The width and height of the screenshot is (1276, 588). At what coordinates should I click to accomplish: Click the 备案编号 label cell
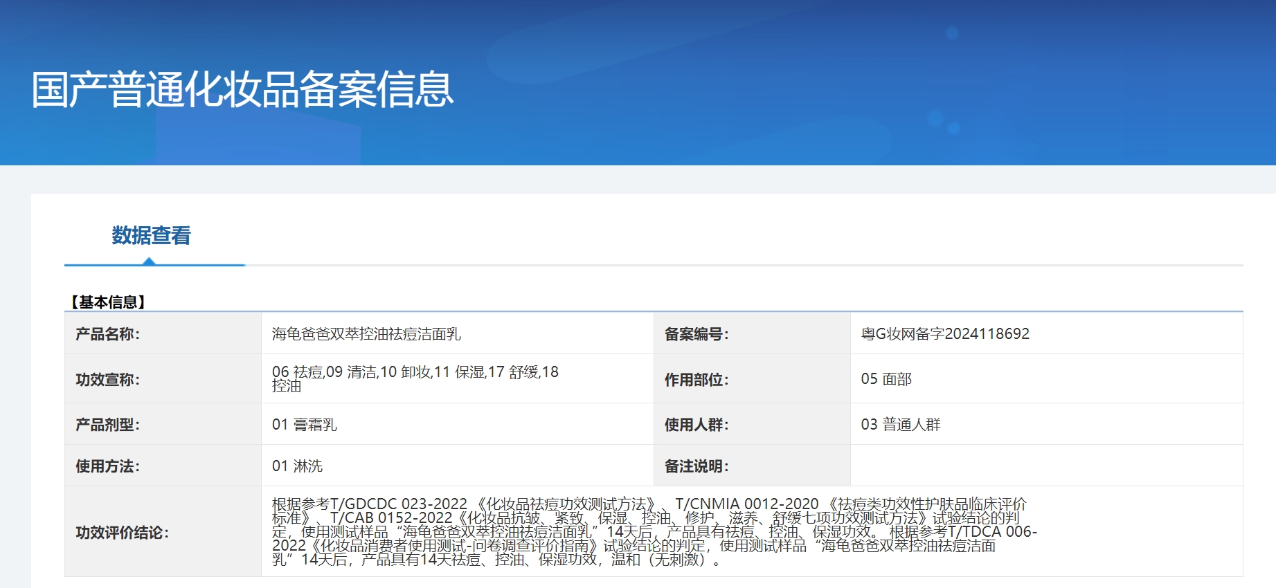click(x=697, y=334)
